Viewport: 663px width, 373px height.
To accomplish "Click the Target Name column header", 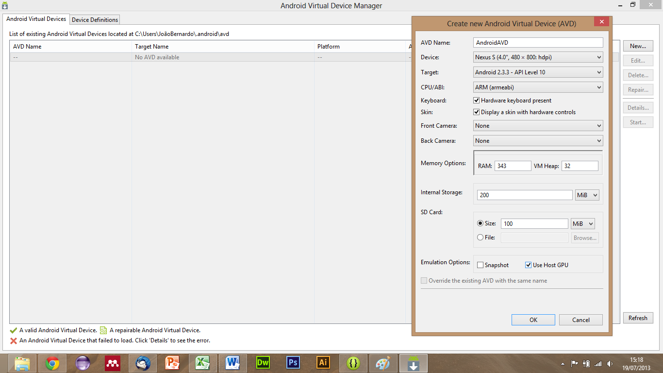I will pos(223,47).
